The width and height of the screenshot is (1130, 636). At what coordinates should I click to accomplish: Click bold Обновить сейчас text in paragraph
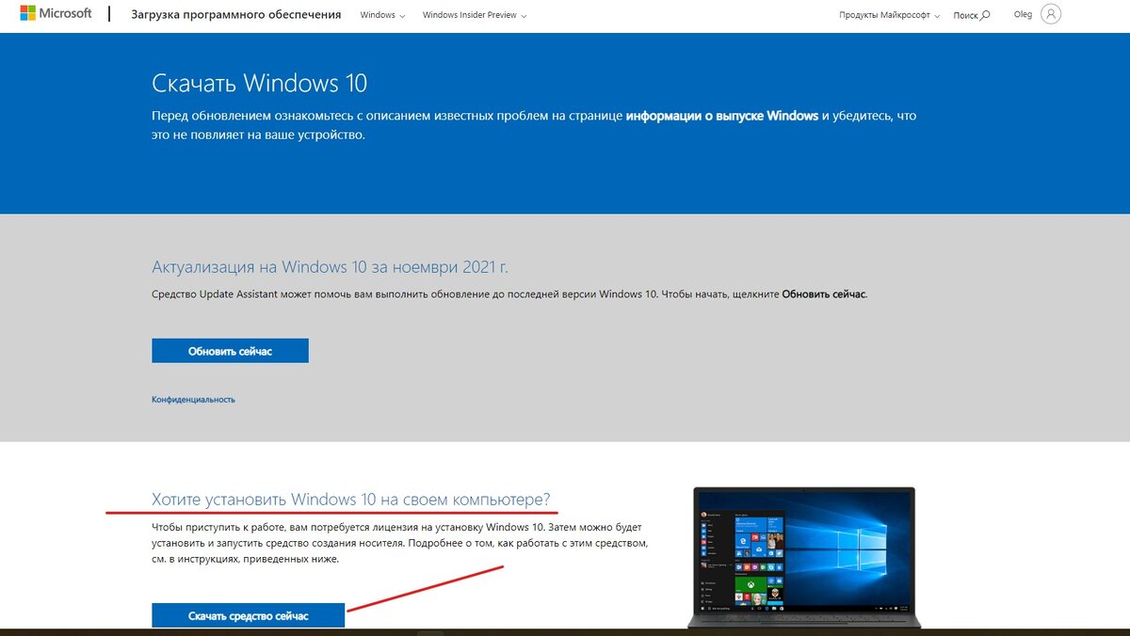point(824,294)
